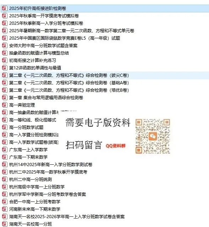Select file 杭州二中2025年高一数学秋季开学摸底考

(48, 172)
